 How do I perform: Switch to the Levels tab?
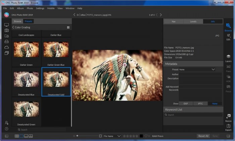pos(193,21)
